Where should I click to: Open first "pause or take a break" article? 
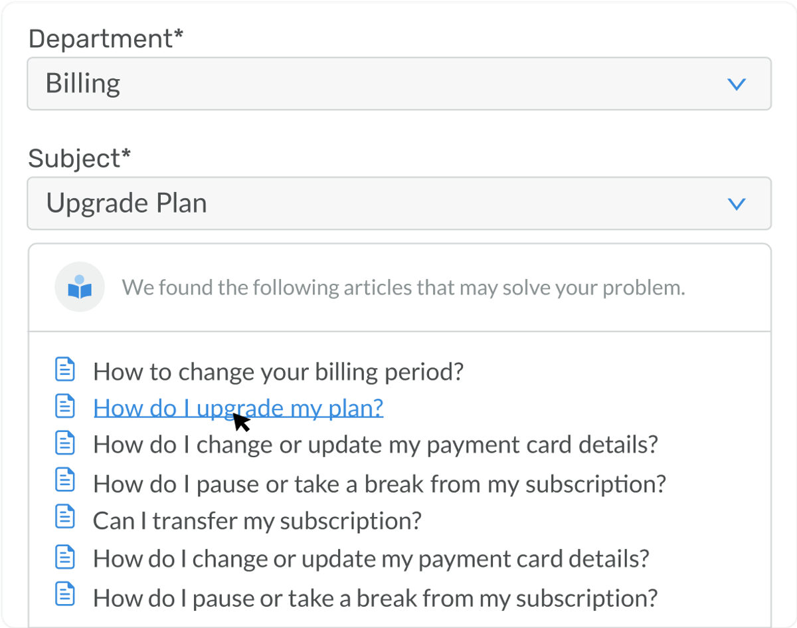pyautogui.click(x=379, y=484)
